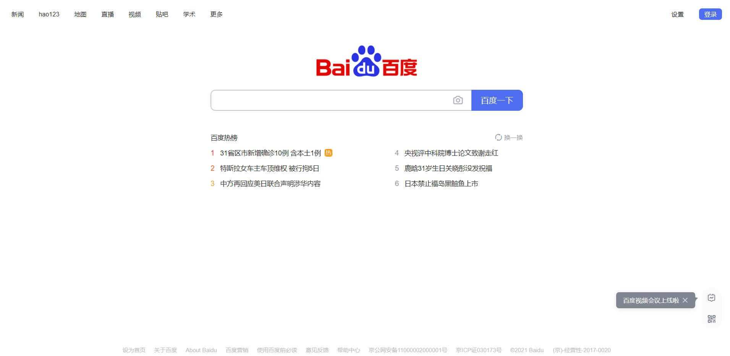This screenshot has width=730, height=356.
Task: Open the 贴吧 navigation link
Action: [x=162, y=14]
